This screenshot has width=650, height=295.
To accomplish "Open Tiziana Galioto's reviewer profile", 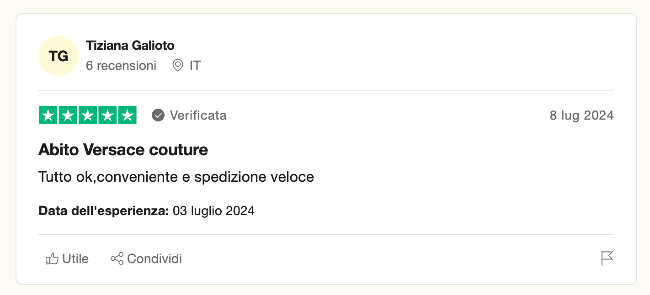I will pos(130,46).
